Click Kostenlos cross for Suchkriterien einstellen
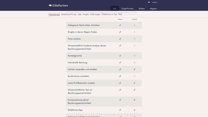This screenshot has width=208, height=117. [135, 76]
